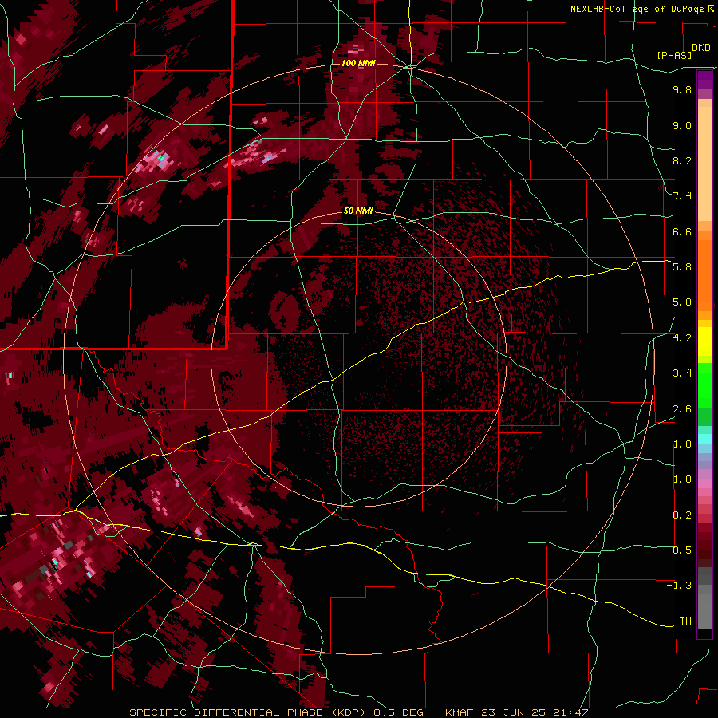Image resolution: width=718 pixels, height=718 pixels.
Task: Select the 8.2 scale value
Action: (682, 160)
